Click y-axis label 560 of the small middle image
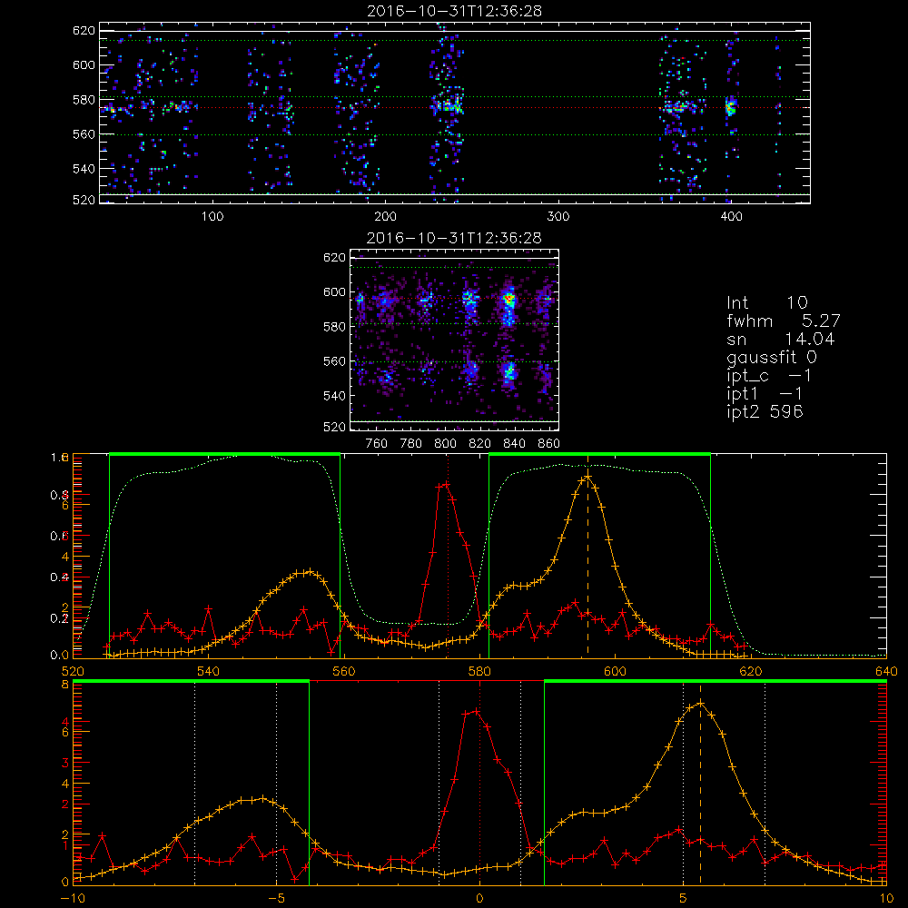Viewport: 908px width, 908px height. 334,361
